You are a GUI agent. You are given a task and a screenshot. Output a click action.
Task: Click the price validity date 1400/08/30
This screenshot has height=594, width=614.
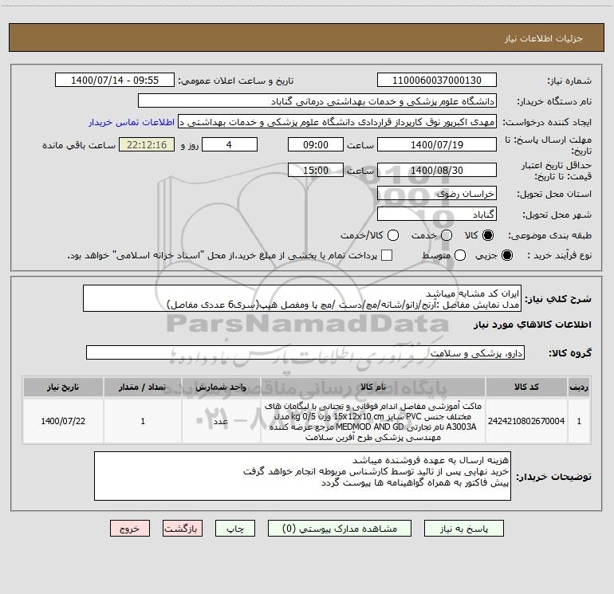pyautogui.click(x=437, y=171)
